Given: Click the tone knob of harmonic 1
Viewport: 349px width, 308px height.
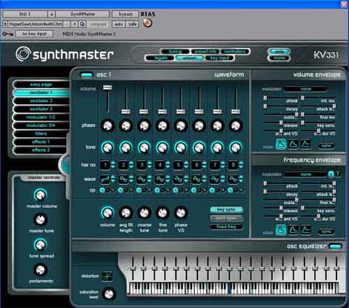Looking at the screenshot, I should (x=107, y=147).
